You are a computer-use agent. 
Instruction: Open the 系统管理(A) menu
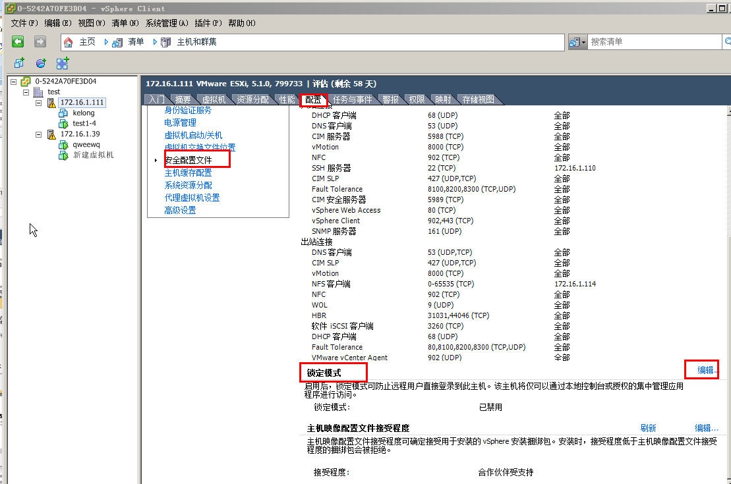[167, 23]
